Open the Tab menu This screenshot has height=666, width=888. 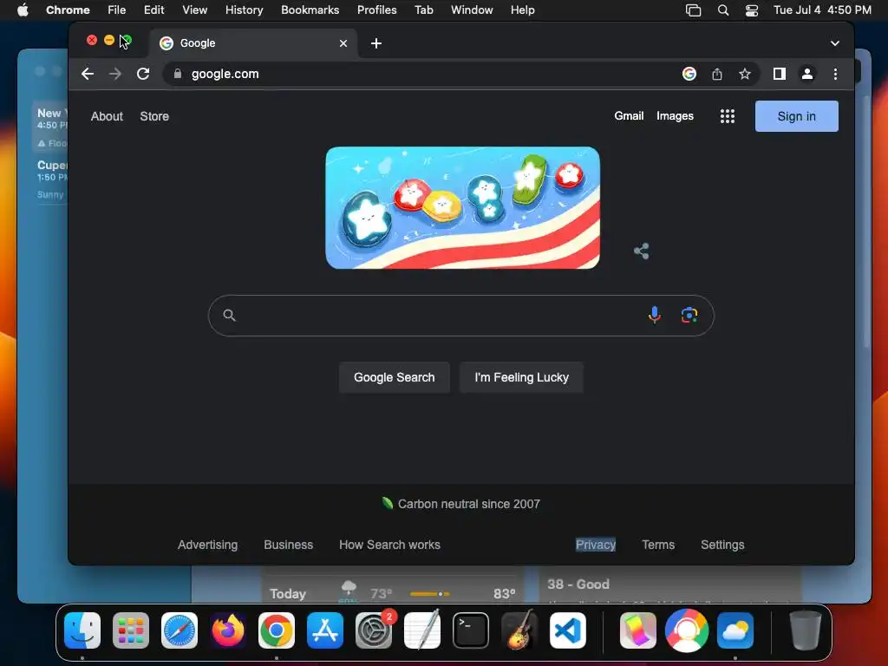pos(423,10)
